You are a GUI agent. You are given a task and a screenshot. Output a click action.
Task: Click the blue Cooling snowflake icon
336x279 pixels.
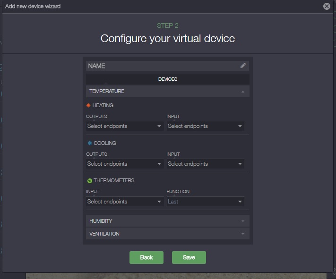click(89, 143)
